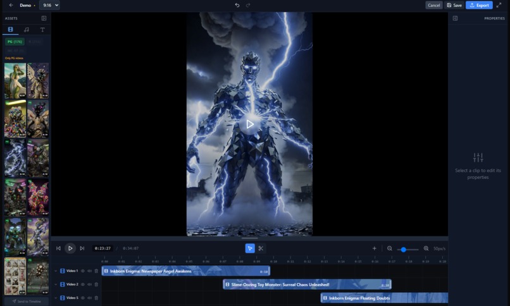
Task: Select the paper angel video thumbnail
Action: point(38,80)
